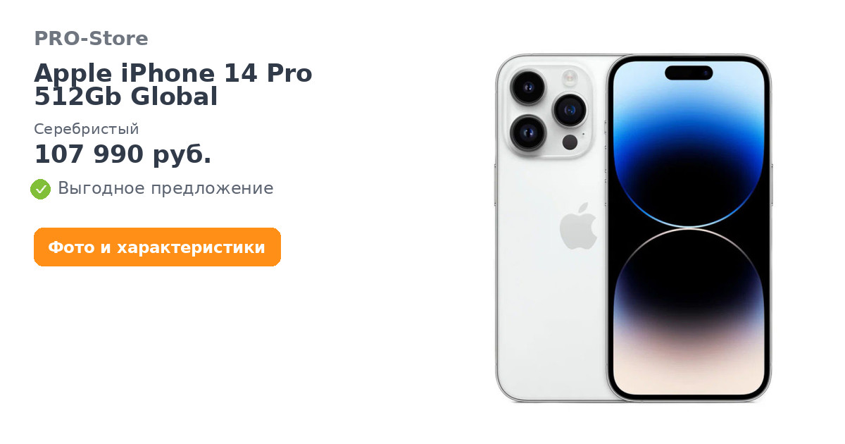The width and height of the screenshot is (845, 444).
Task: Click the silver back panel of iPhone
Action: [549, 282]
